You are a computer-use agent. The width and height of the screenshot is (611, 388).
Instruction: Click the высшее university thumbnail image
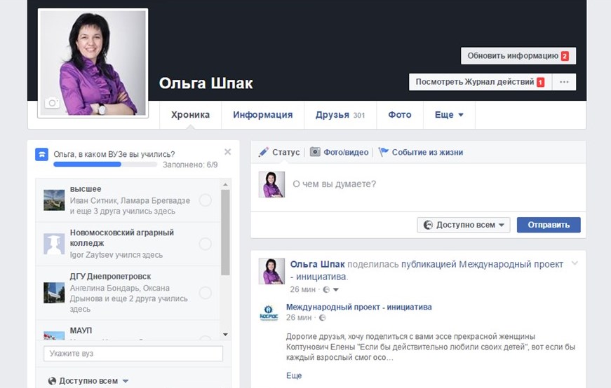tap(54, 200)
